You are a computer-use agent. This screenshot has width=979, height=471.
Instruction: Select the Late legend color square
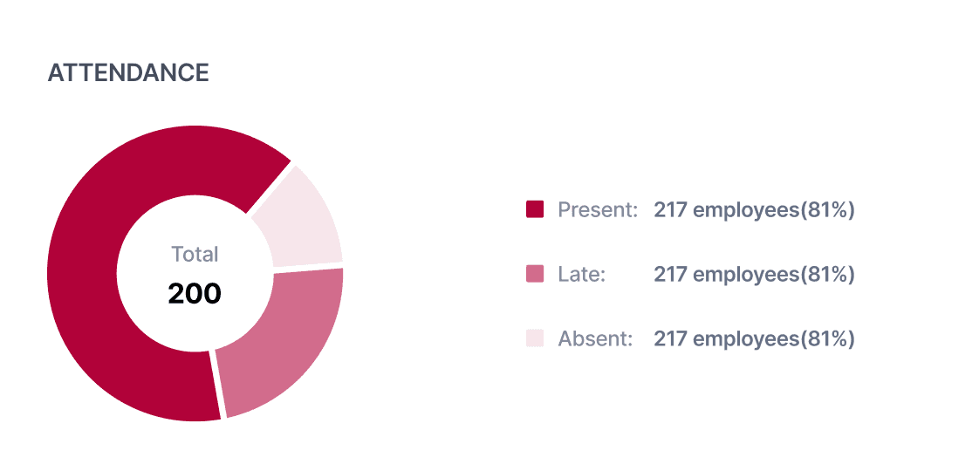tap(535, 274)
